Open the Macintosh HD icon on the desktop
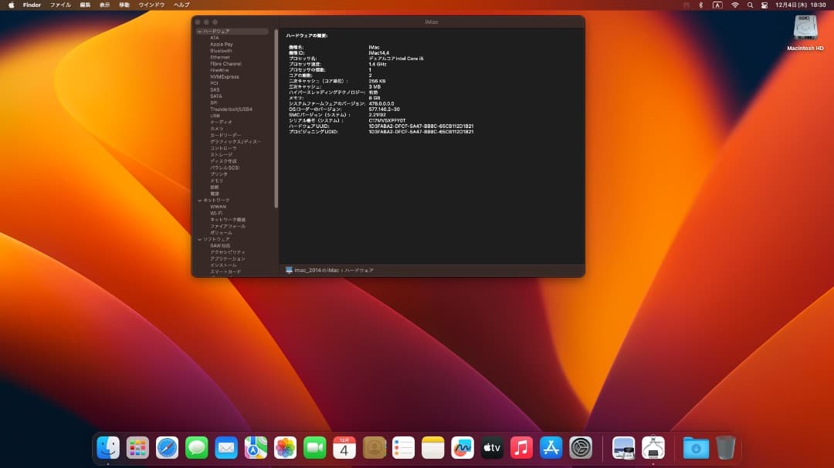 click(x=803, y=31)
